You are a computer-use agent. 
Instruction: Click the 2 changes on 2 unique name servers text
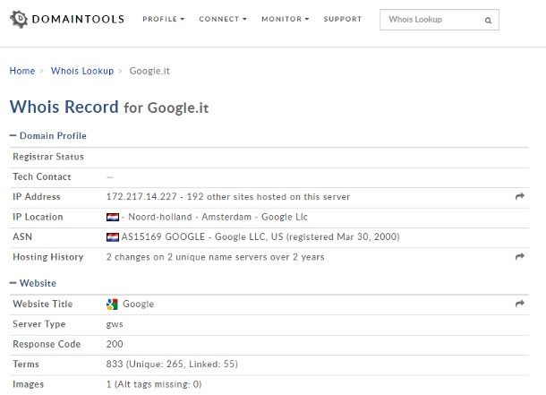point(215,257)
